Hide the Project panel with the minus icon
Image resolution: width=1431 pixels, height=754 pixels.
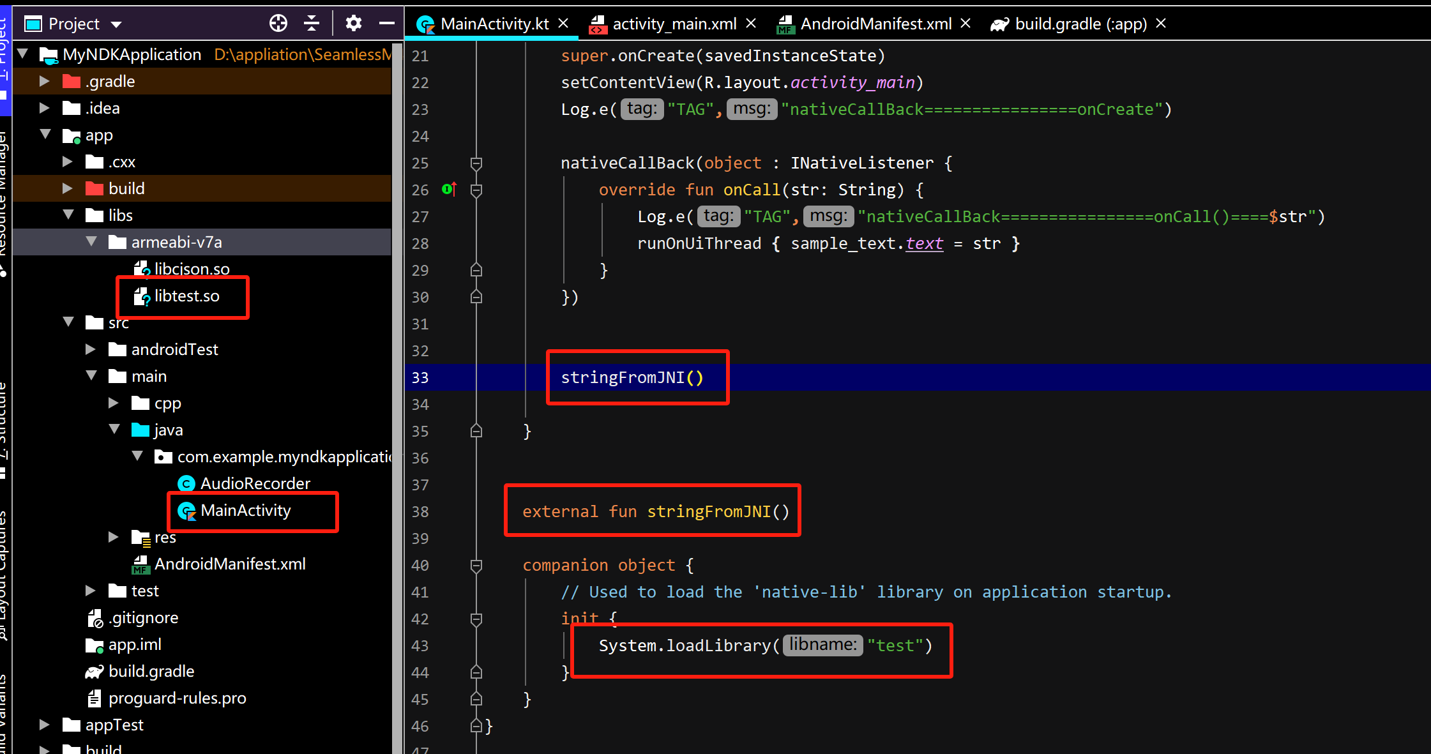tap(386, 24)
